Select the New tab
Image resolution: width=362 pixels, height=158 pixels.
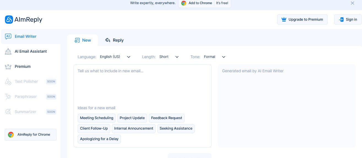point(83,40)
